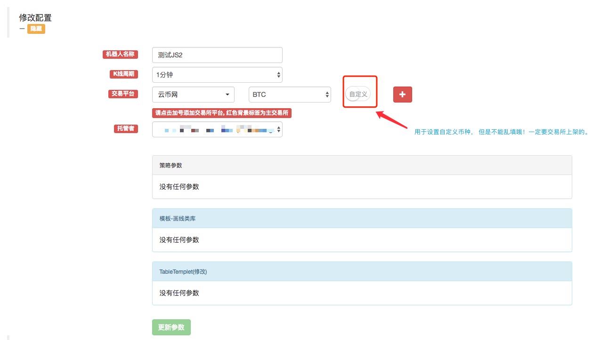This screenshot has height=340, width=609.
Task: Click 没有任何参数 under TableTemplet(修改)
Action: [179, 293]
